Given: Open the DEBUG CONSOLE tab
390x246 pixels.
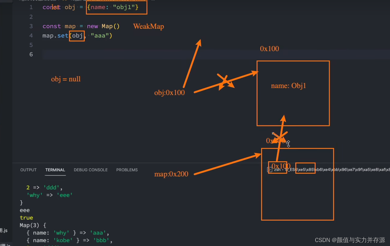Looking at the screenshot, I should (x=91, y=170).
